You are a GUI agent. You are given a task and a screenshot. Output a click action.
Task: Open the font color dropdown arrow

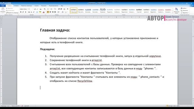[x=45, y=12]
